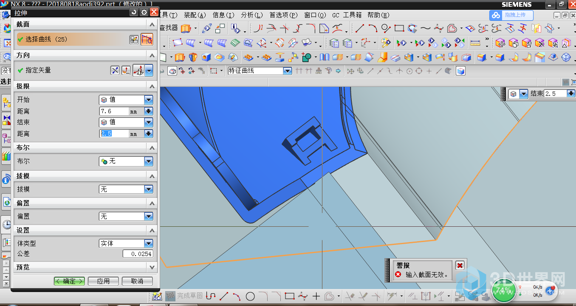Click the inferred vector icon button
Image resolution: width=576 pixels, height=306 pixels.
pyautogui.click(x=139, y=70)
